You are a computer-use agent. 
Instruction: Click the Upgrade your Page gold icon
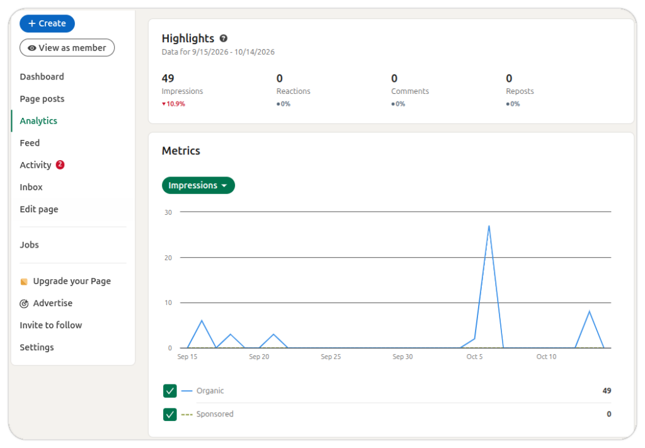point(24,282)
